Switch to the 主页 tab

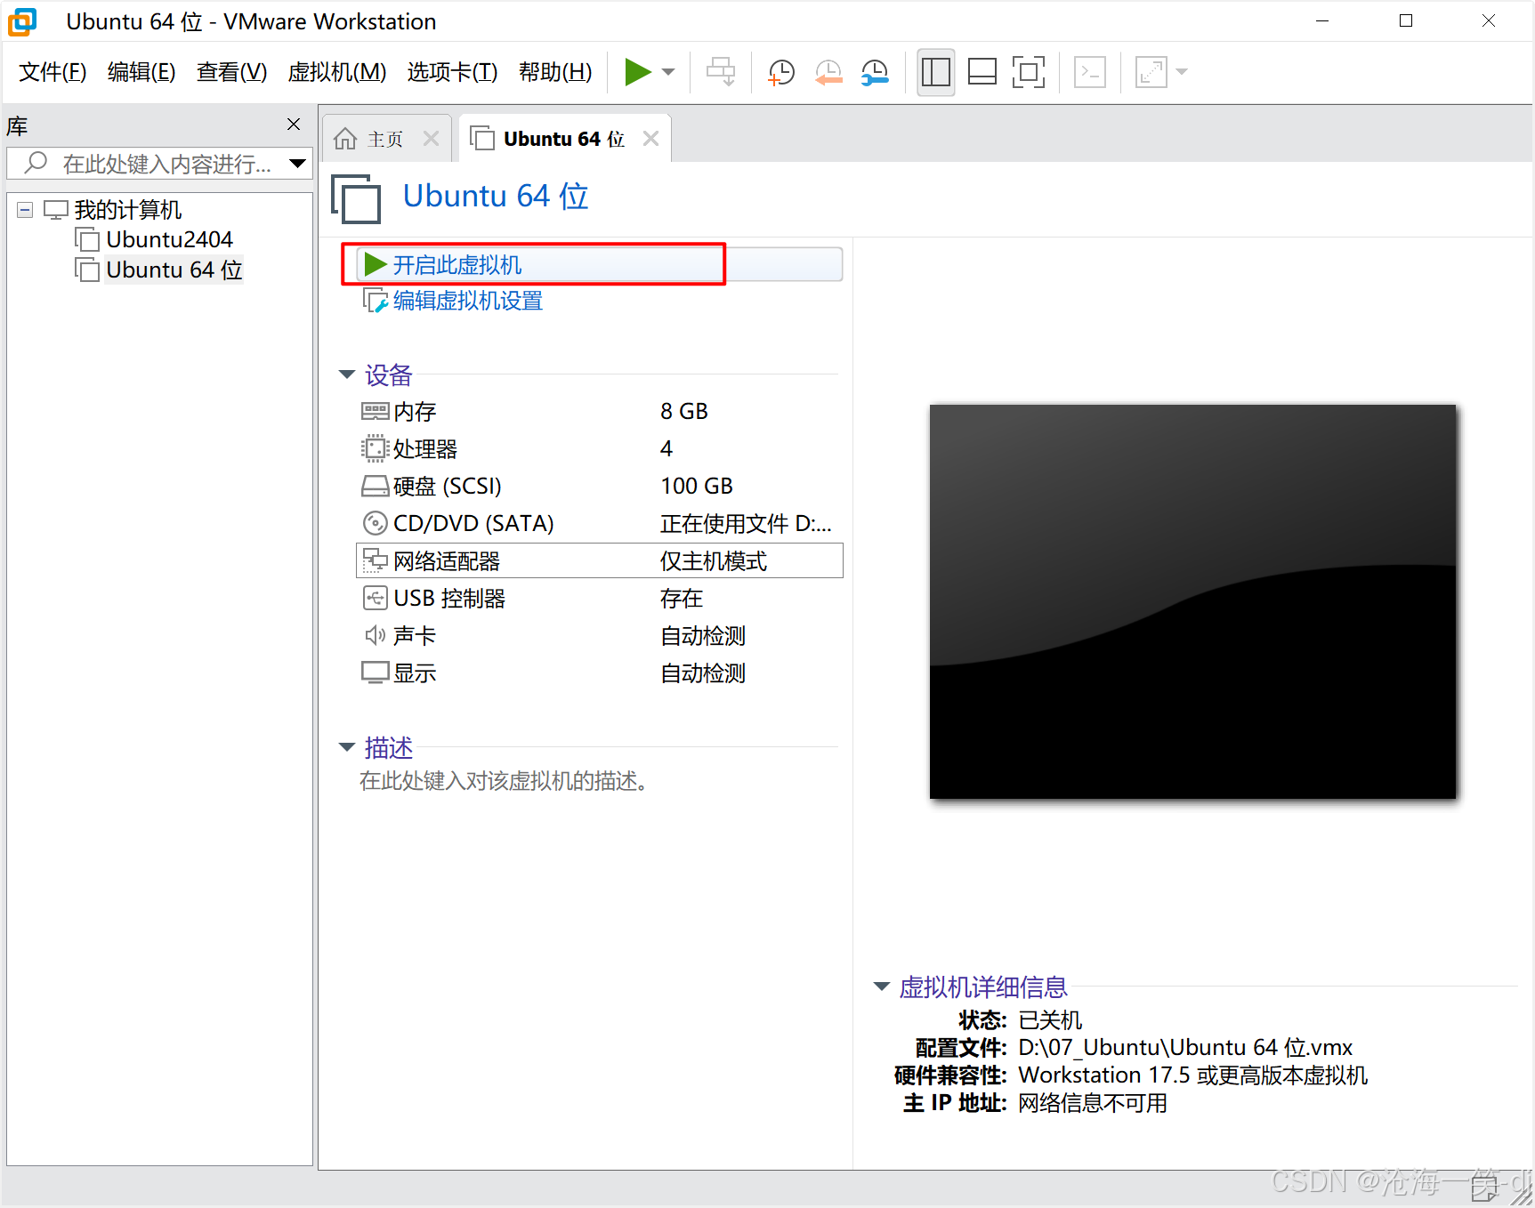385,139
